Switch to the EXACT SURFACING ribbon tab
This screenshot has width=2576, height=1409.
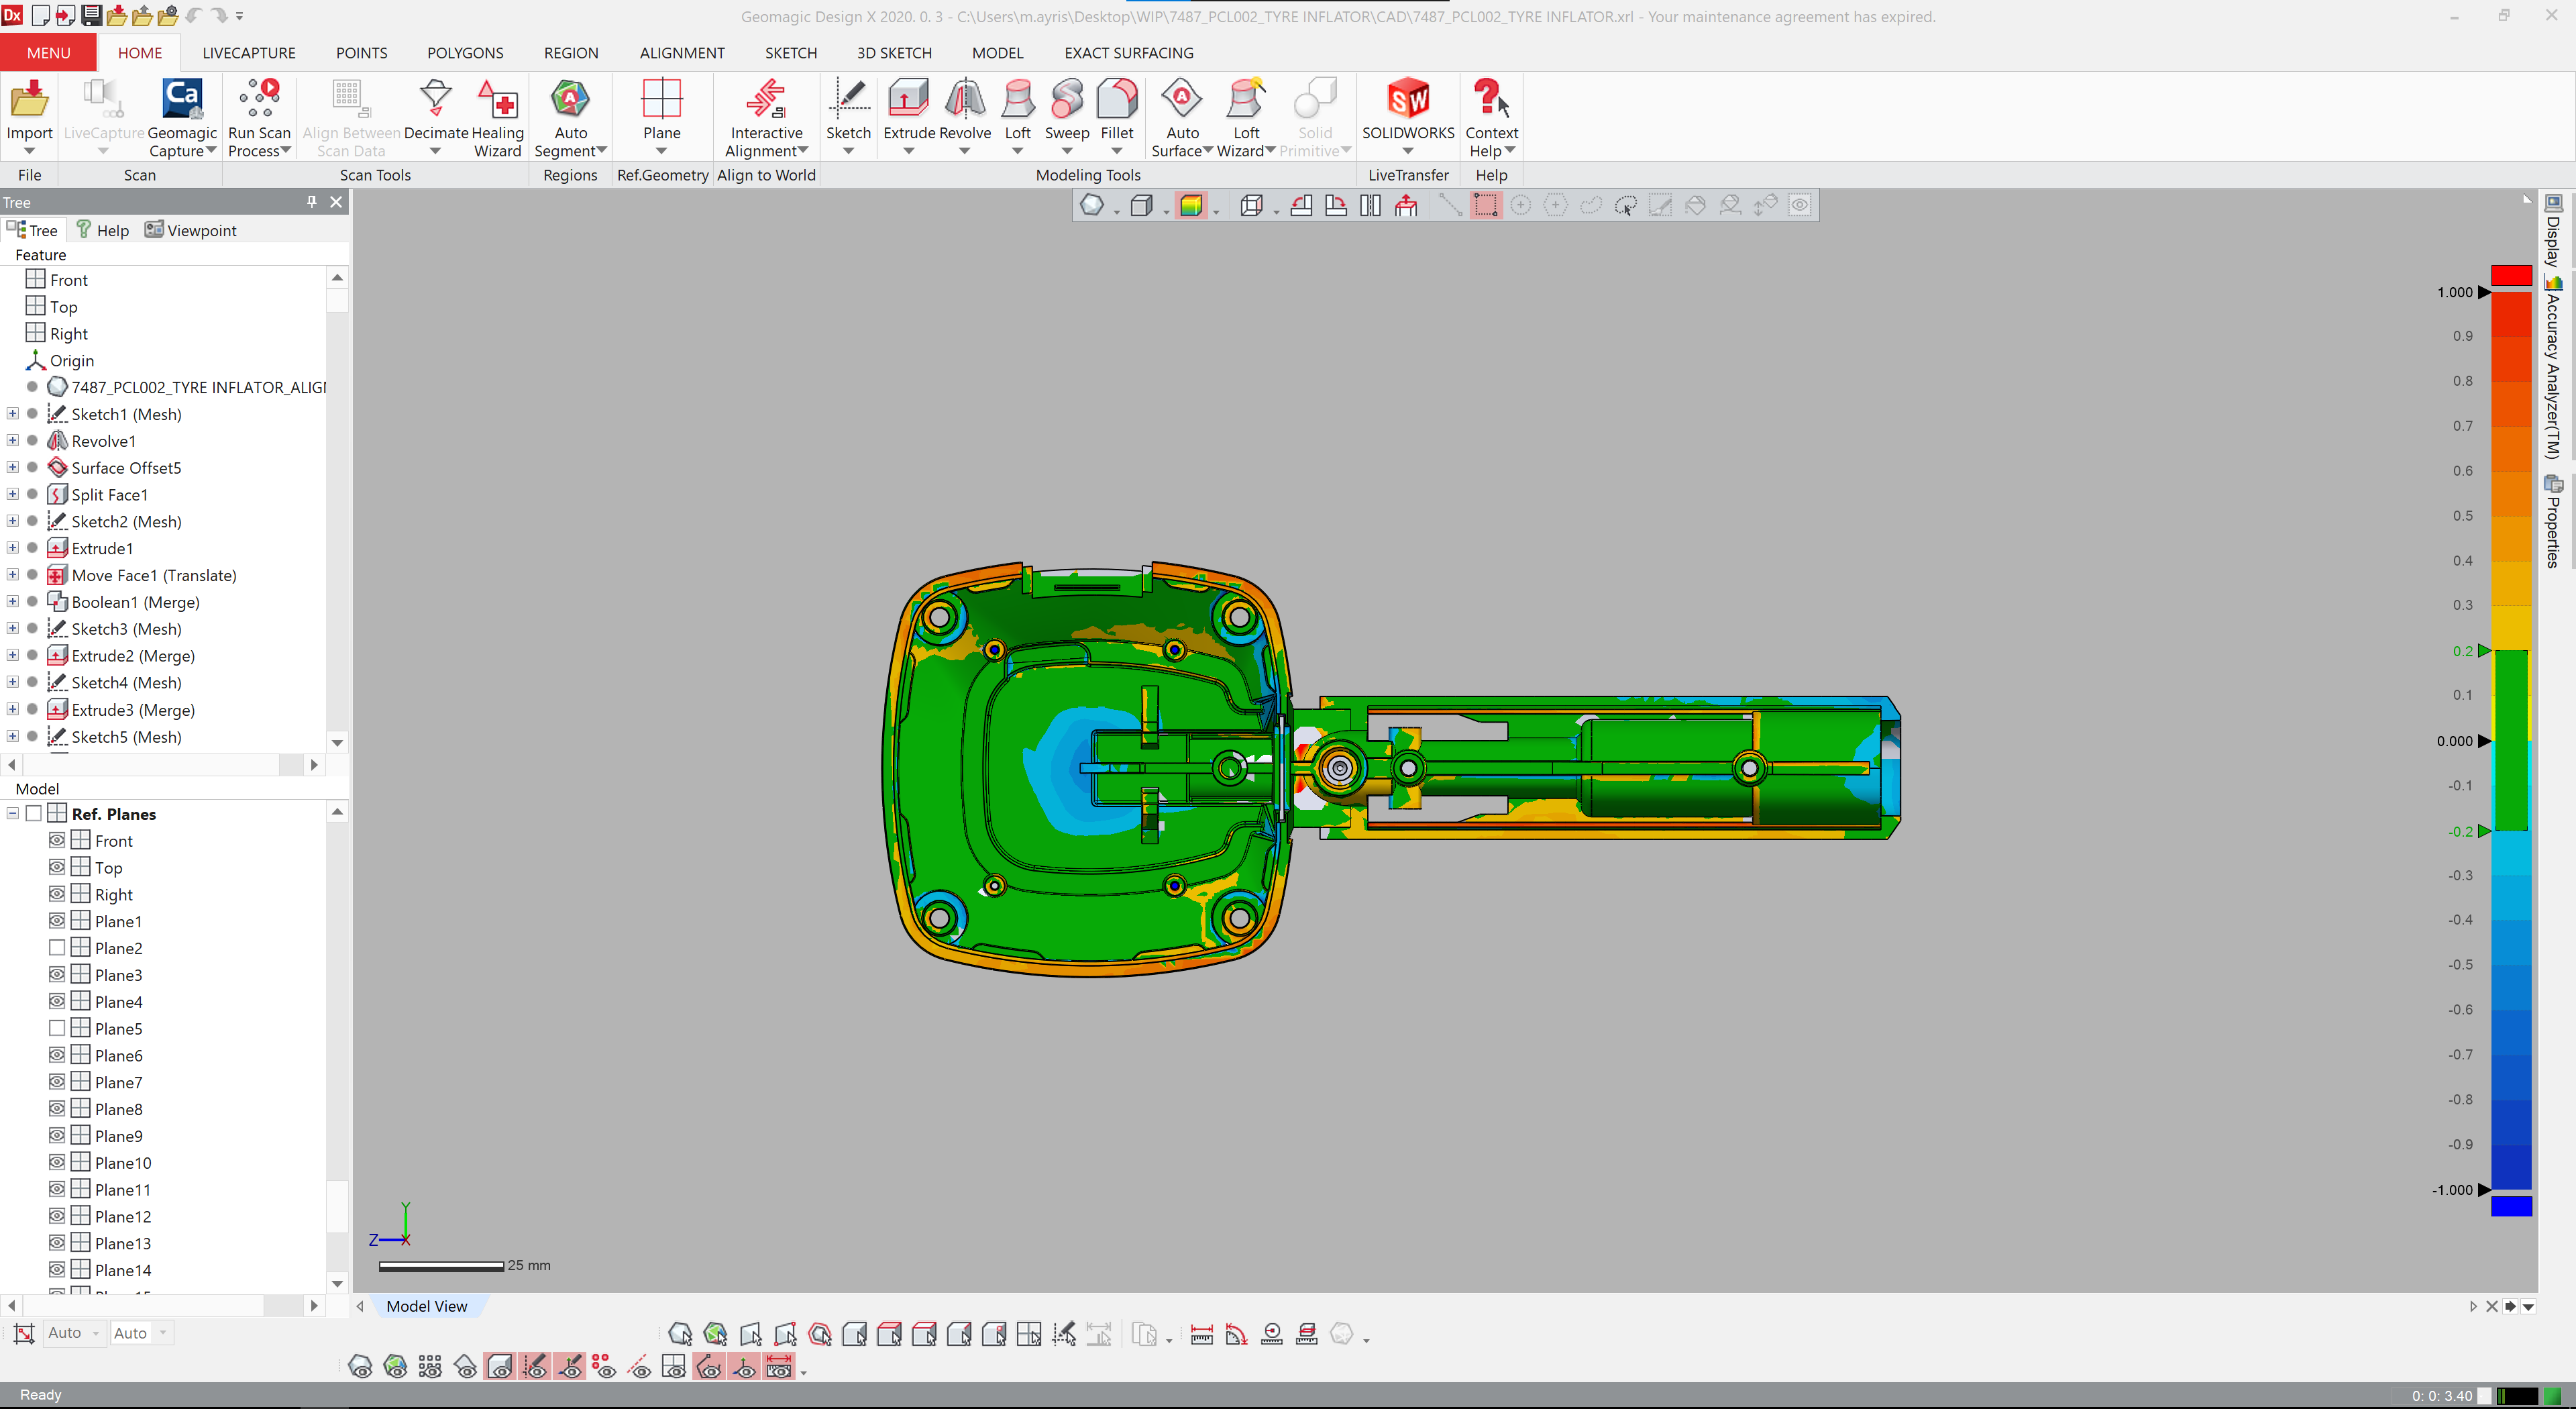click(x=1128, y=53)
